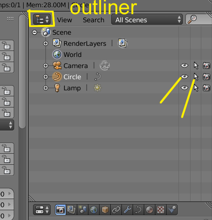Open the Constraints properties tab
This screenshot has height=220, width=212.
[x=116, y=210]
